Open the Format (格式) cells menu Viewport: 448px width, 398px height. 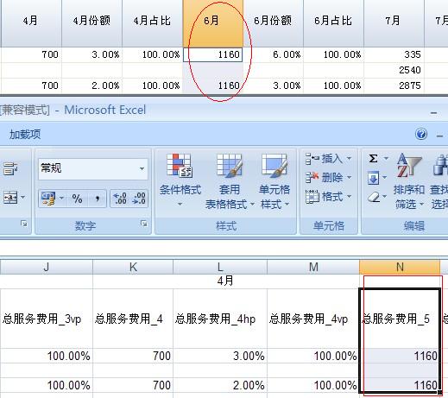pos(328,197)
